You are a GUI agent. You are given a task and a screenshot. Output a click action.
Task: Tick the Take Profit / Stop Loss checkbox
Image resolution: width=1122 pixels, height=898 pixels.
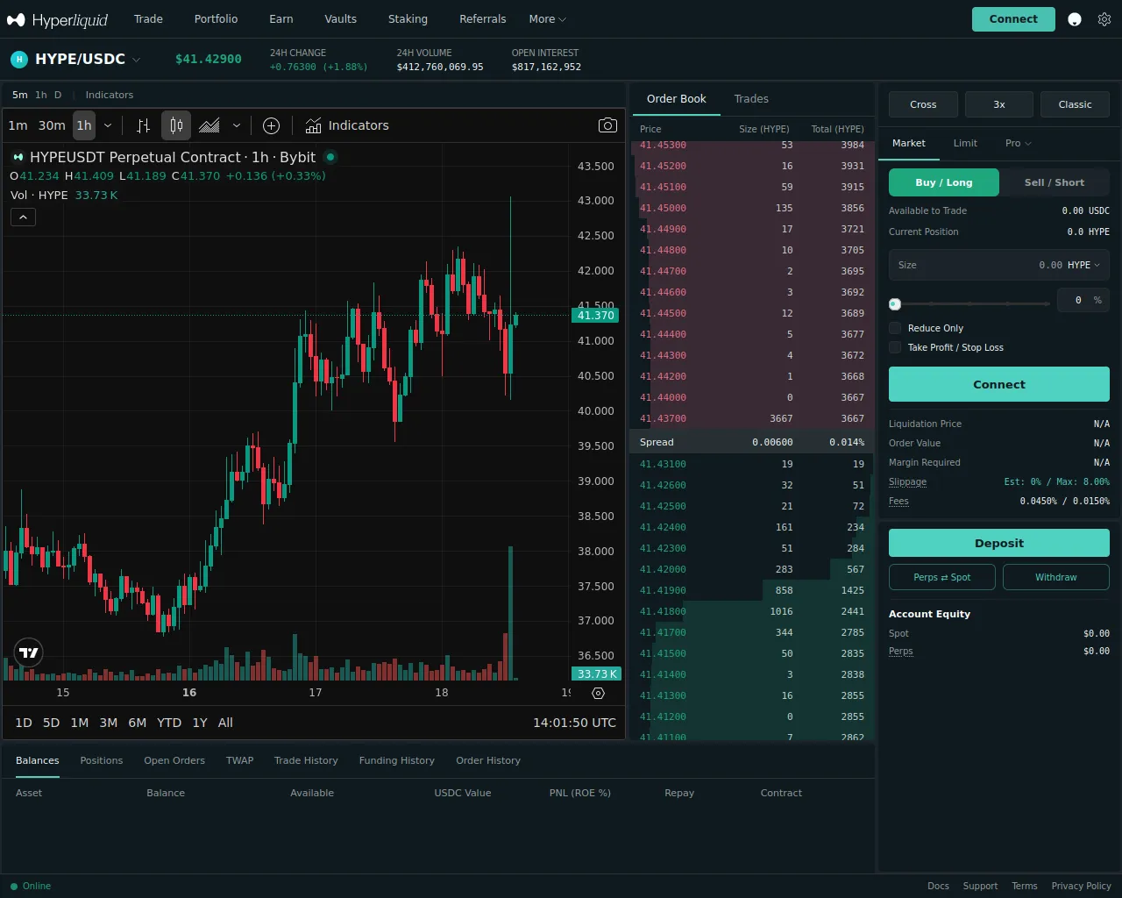tap(895, 347)
